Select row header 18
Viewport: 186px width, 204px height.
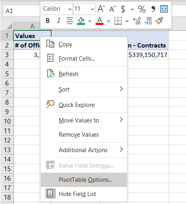7,197
